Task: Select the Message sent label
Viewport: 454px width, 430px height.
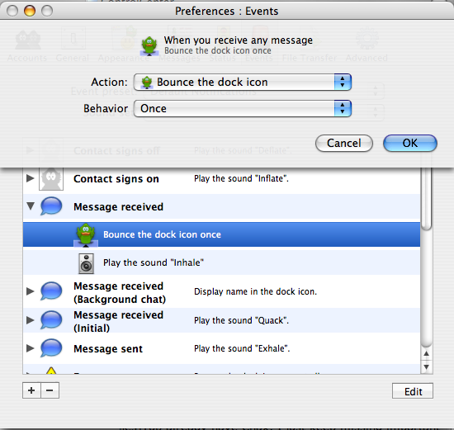Action: coord(108,348)
